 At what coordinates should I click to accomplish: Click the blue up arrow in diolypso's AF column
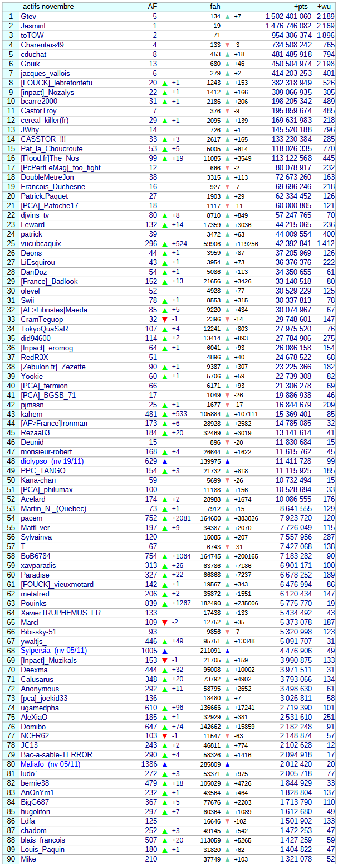click(x=164, y=462)
